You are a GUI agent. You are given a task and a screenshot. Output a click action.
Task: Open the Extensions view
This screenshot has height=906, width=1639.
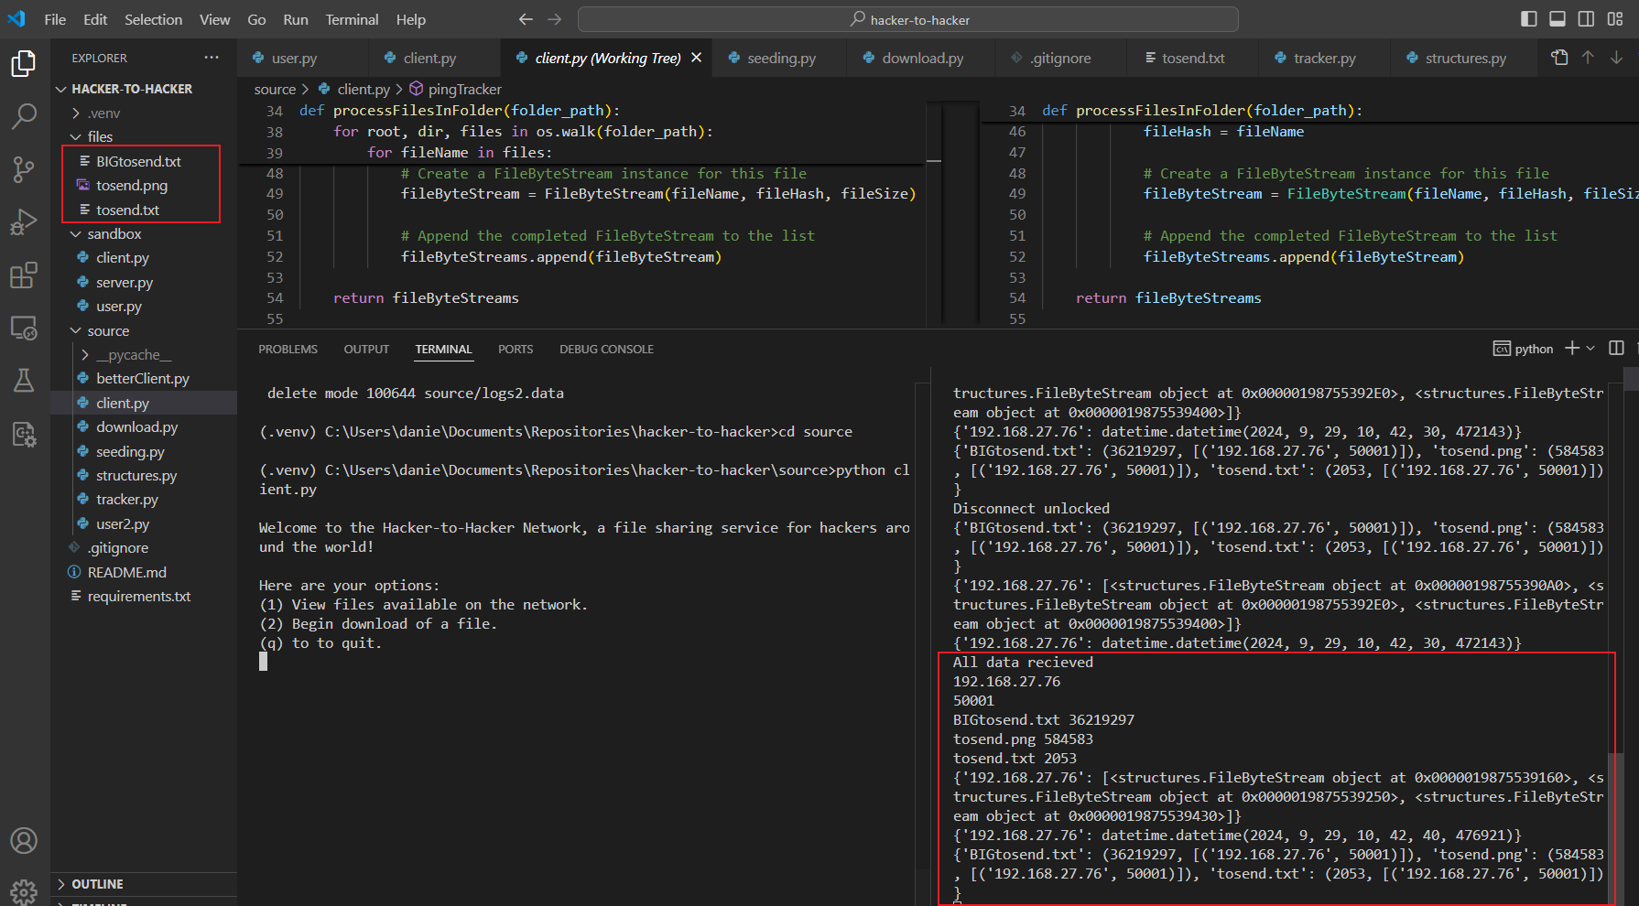(24, 275)
